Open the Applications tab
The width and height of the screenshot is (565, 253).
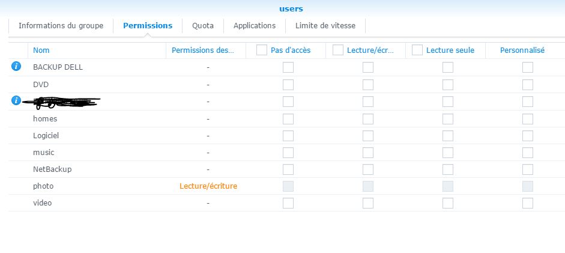(255, 26)
